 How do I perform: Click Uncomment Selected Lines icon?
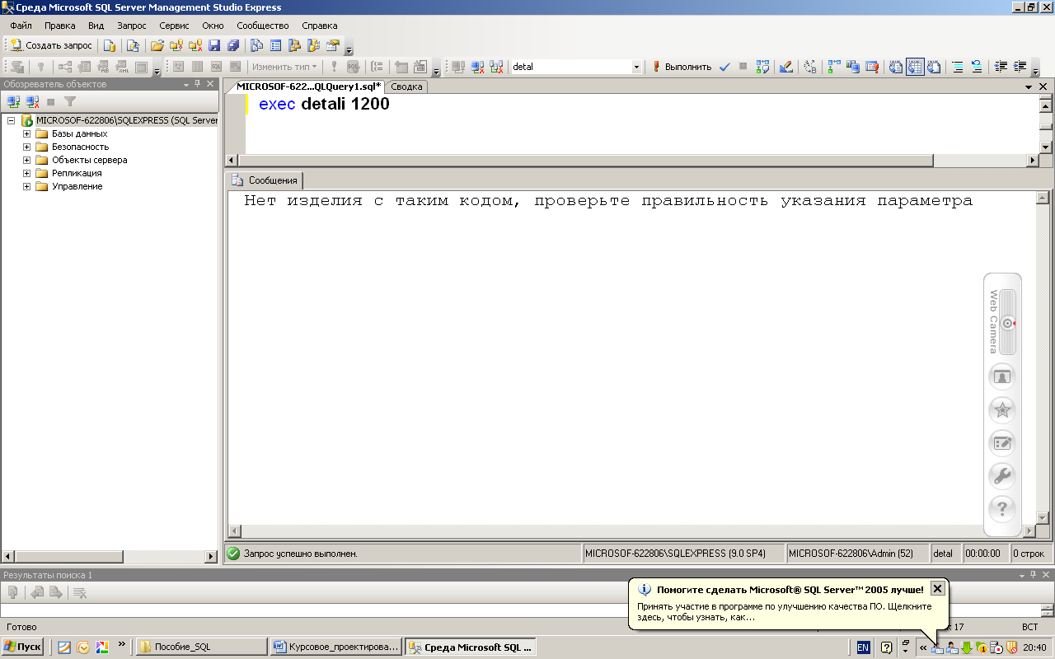tap(977, 67)
